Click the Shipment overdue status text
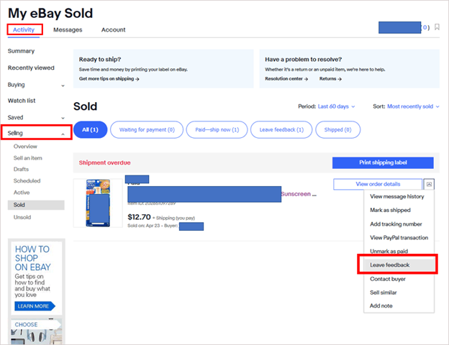 tap(105, 162)
